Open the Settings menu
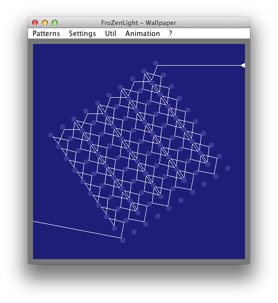The height and width of the screenshot is (303, 278). pyautogui.click(x=82, y=34)
